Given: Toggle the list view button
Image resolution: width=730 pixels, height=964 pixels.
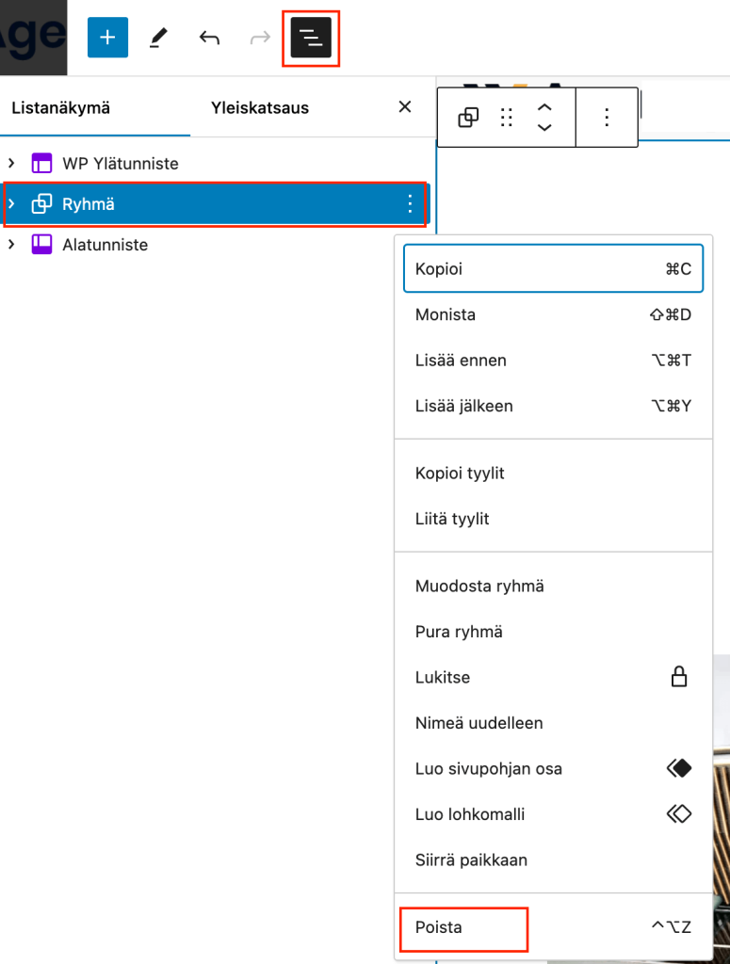Looking at the screenshot, I should tap(311, 38).
